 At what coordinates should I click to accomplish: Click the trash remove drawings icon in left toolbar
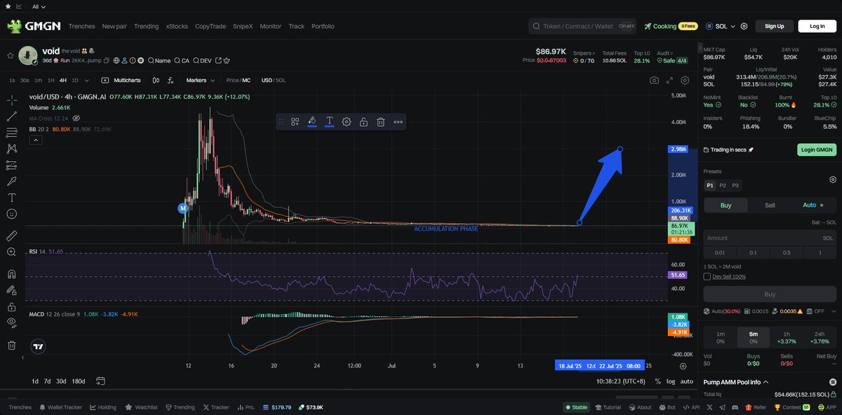(x=12, y=345)
